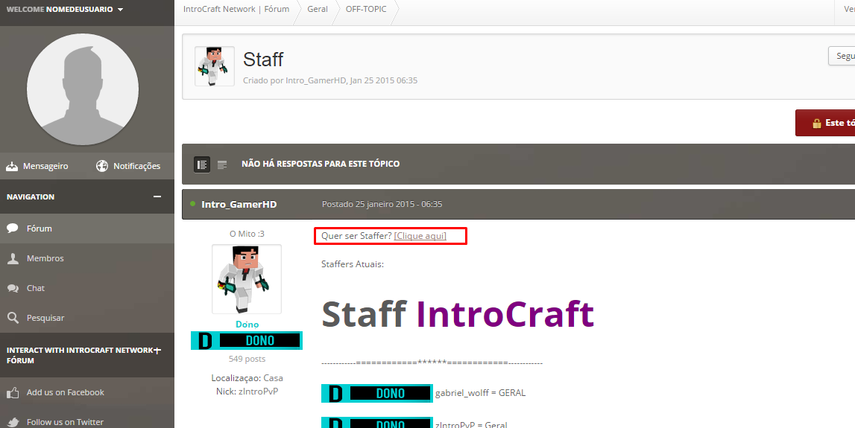The height and width of the screenshot is (428, 855).
Task: Click Postado 25 janeiro 2015 timestamp
Action: [x=382, y=204]
